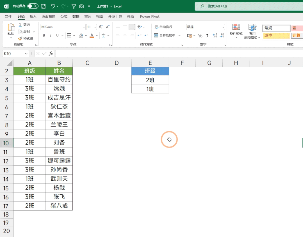This screenshot has width=303, height=237.
Task: Switch to the 插入 (Insert) tab
Action: click(33, 17)
